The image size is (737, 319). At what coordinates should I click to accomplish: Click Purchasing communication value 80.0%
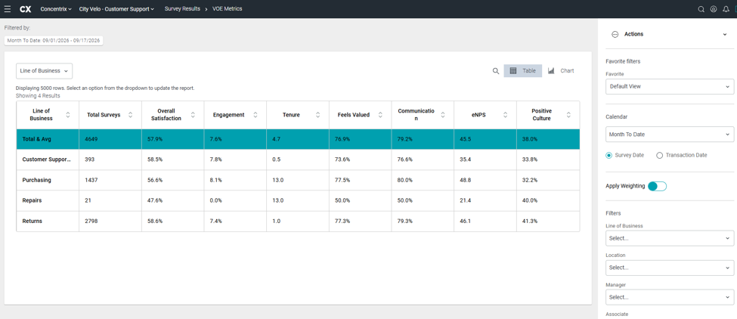[x=404, y=181]
